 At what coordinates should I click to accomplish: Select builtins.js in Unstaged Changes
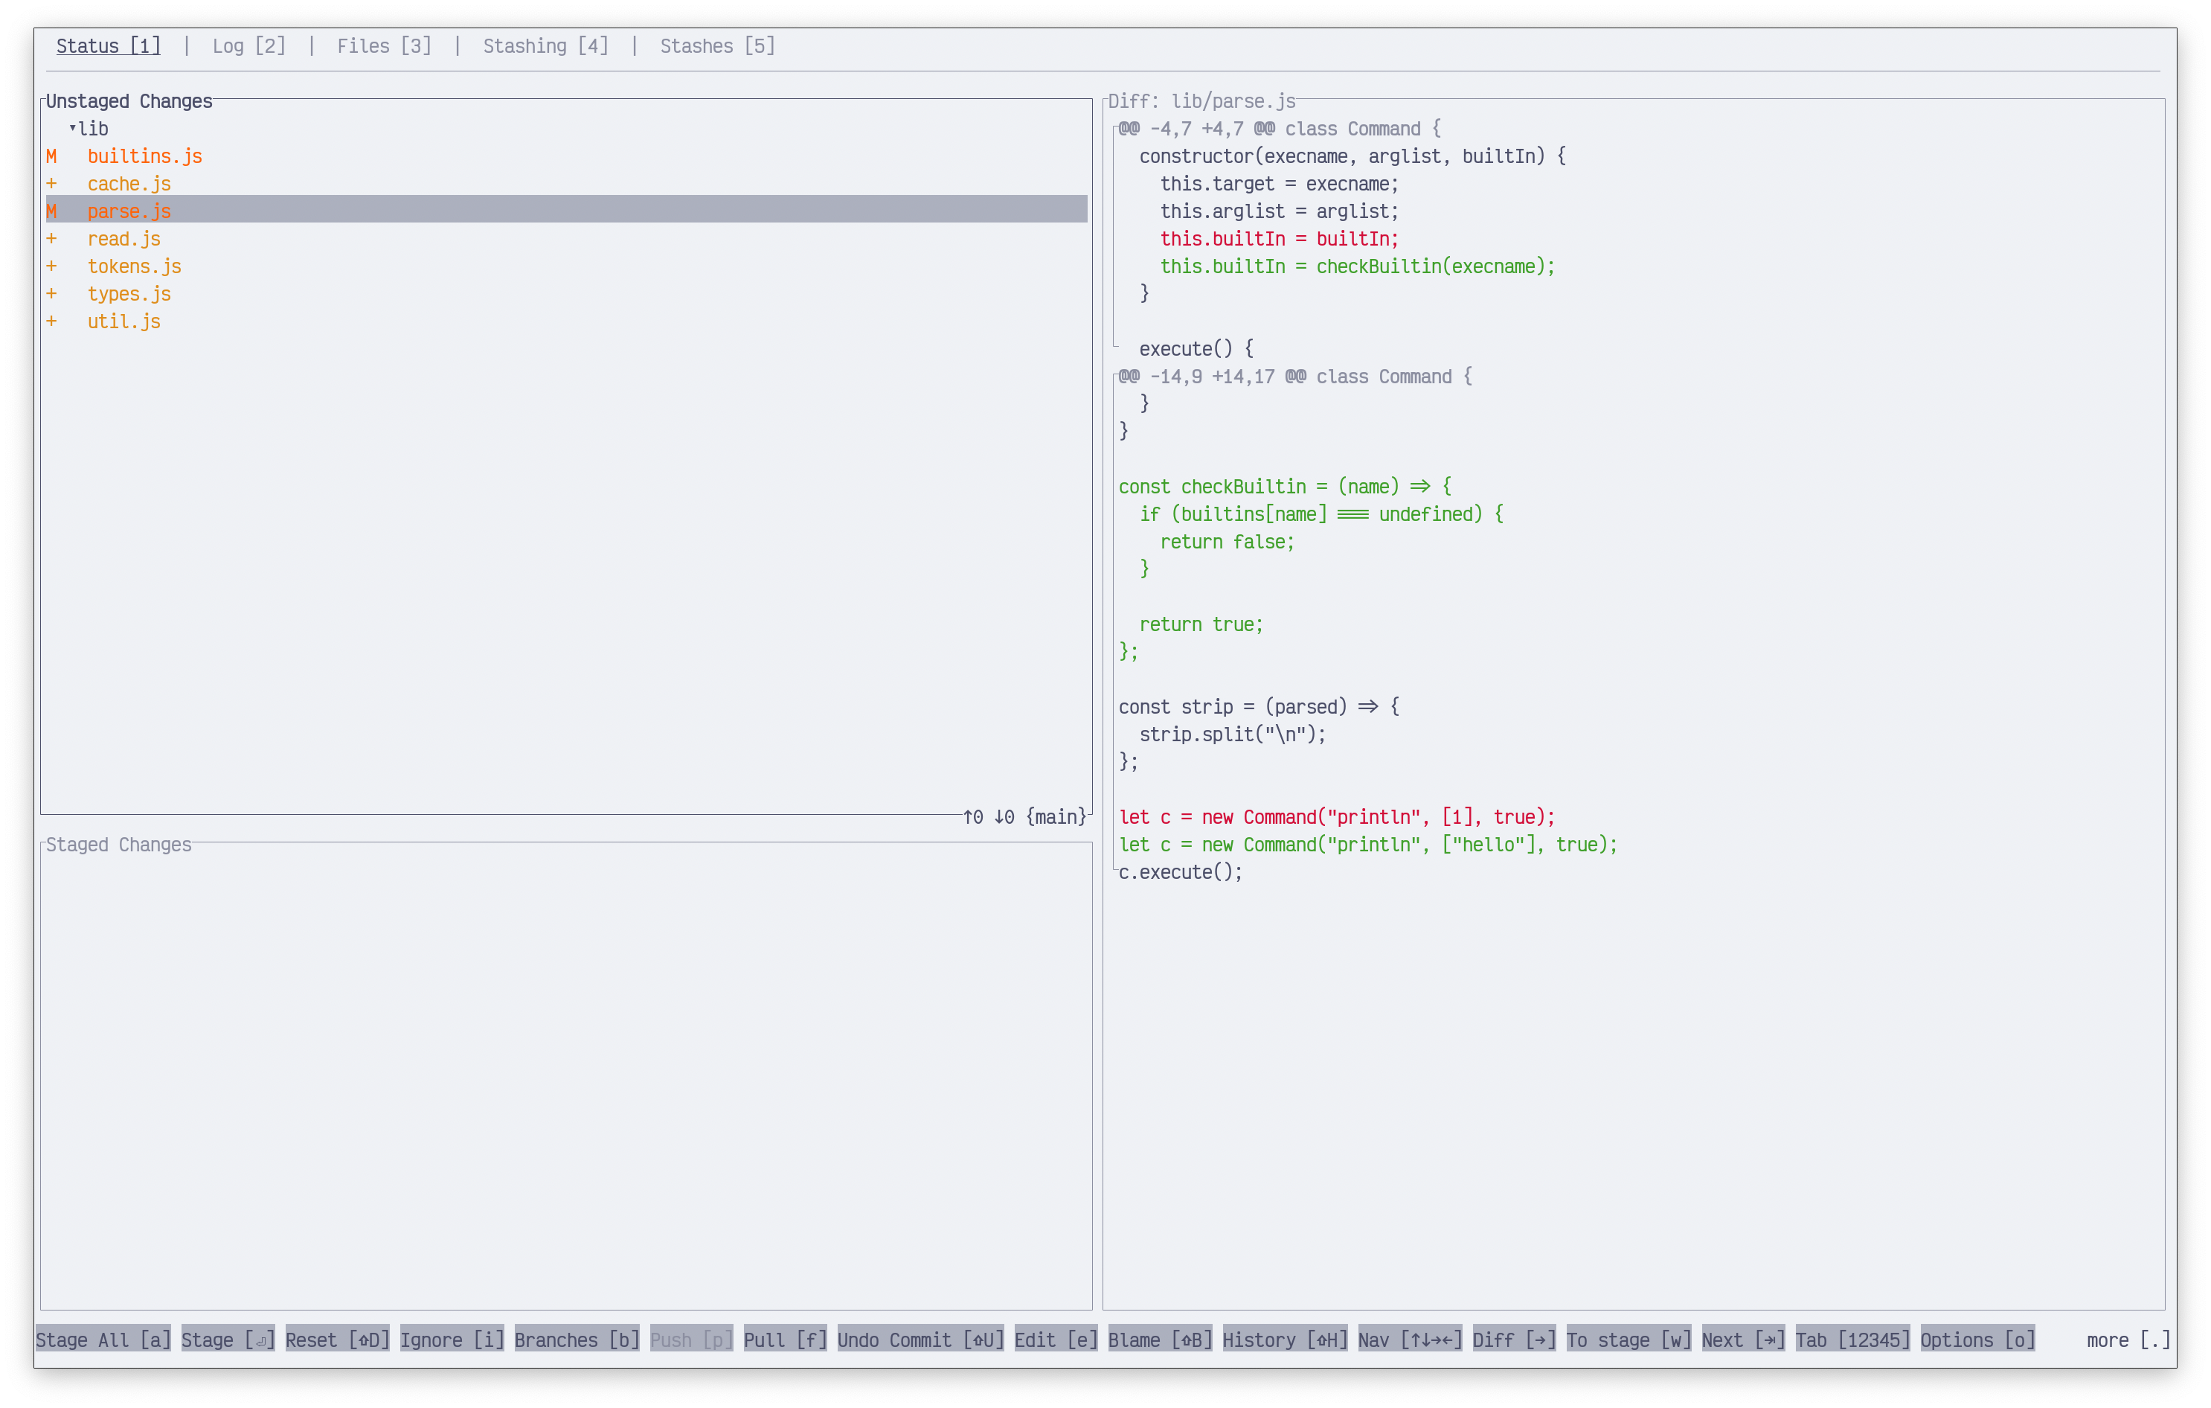point(144,157)
